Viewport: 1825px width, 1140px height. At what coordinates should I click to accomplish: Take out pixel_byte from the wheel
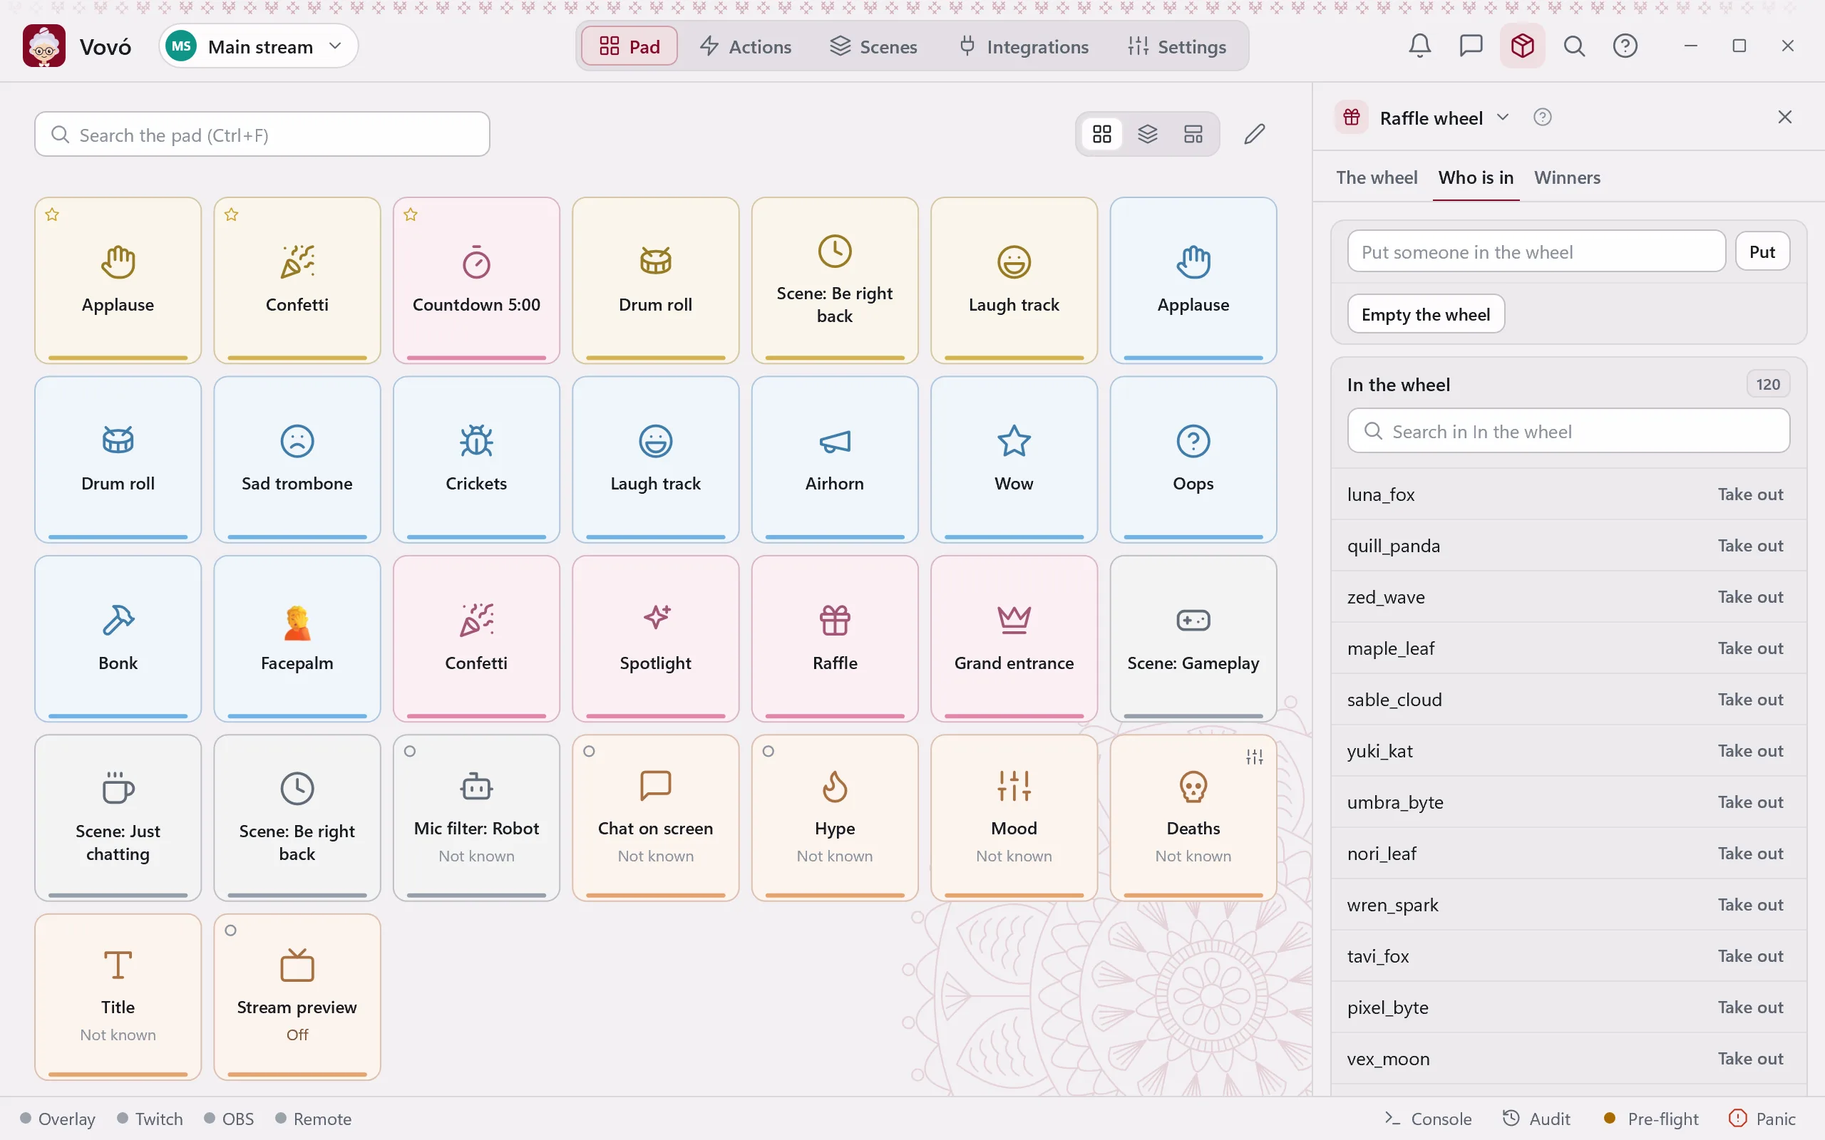point(1749,1007)
